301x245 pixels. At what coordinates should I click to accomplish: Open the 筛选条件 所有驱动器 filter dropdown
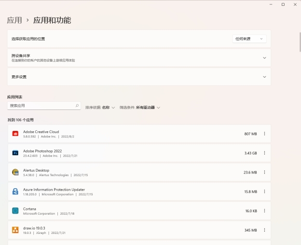140,108
